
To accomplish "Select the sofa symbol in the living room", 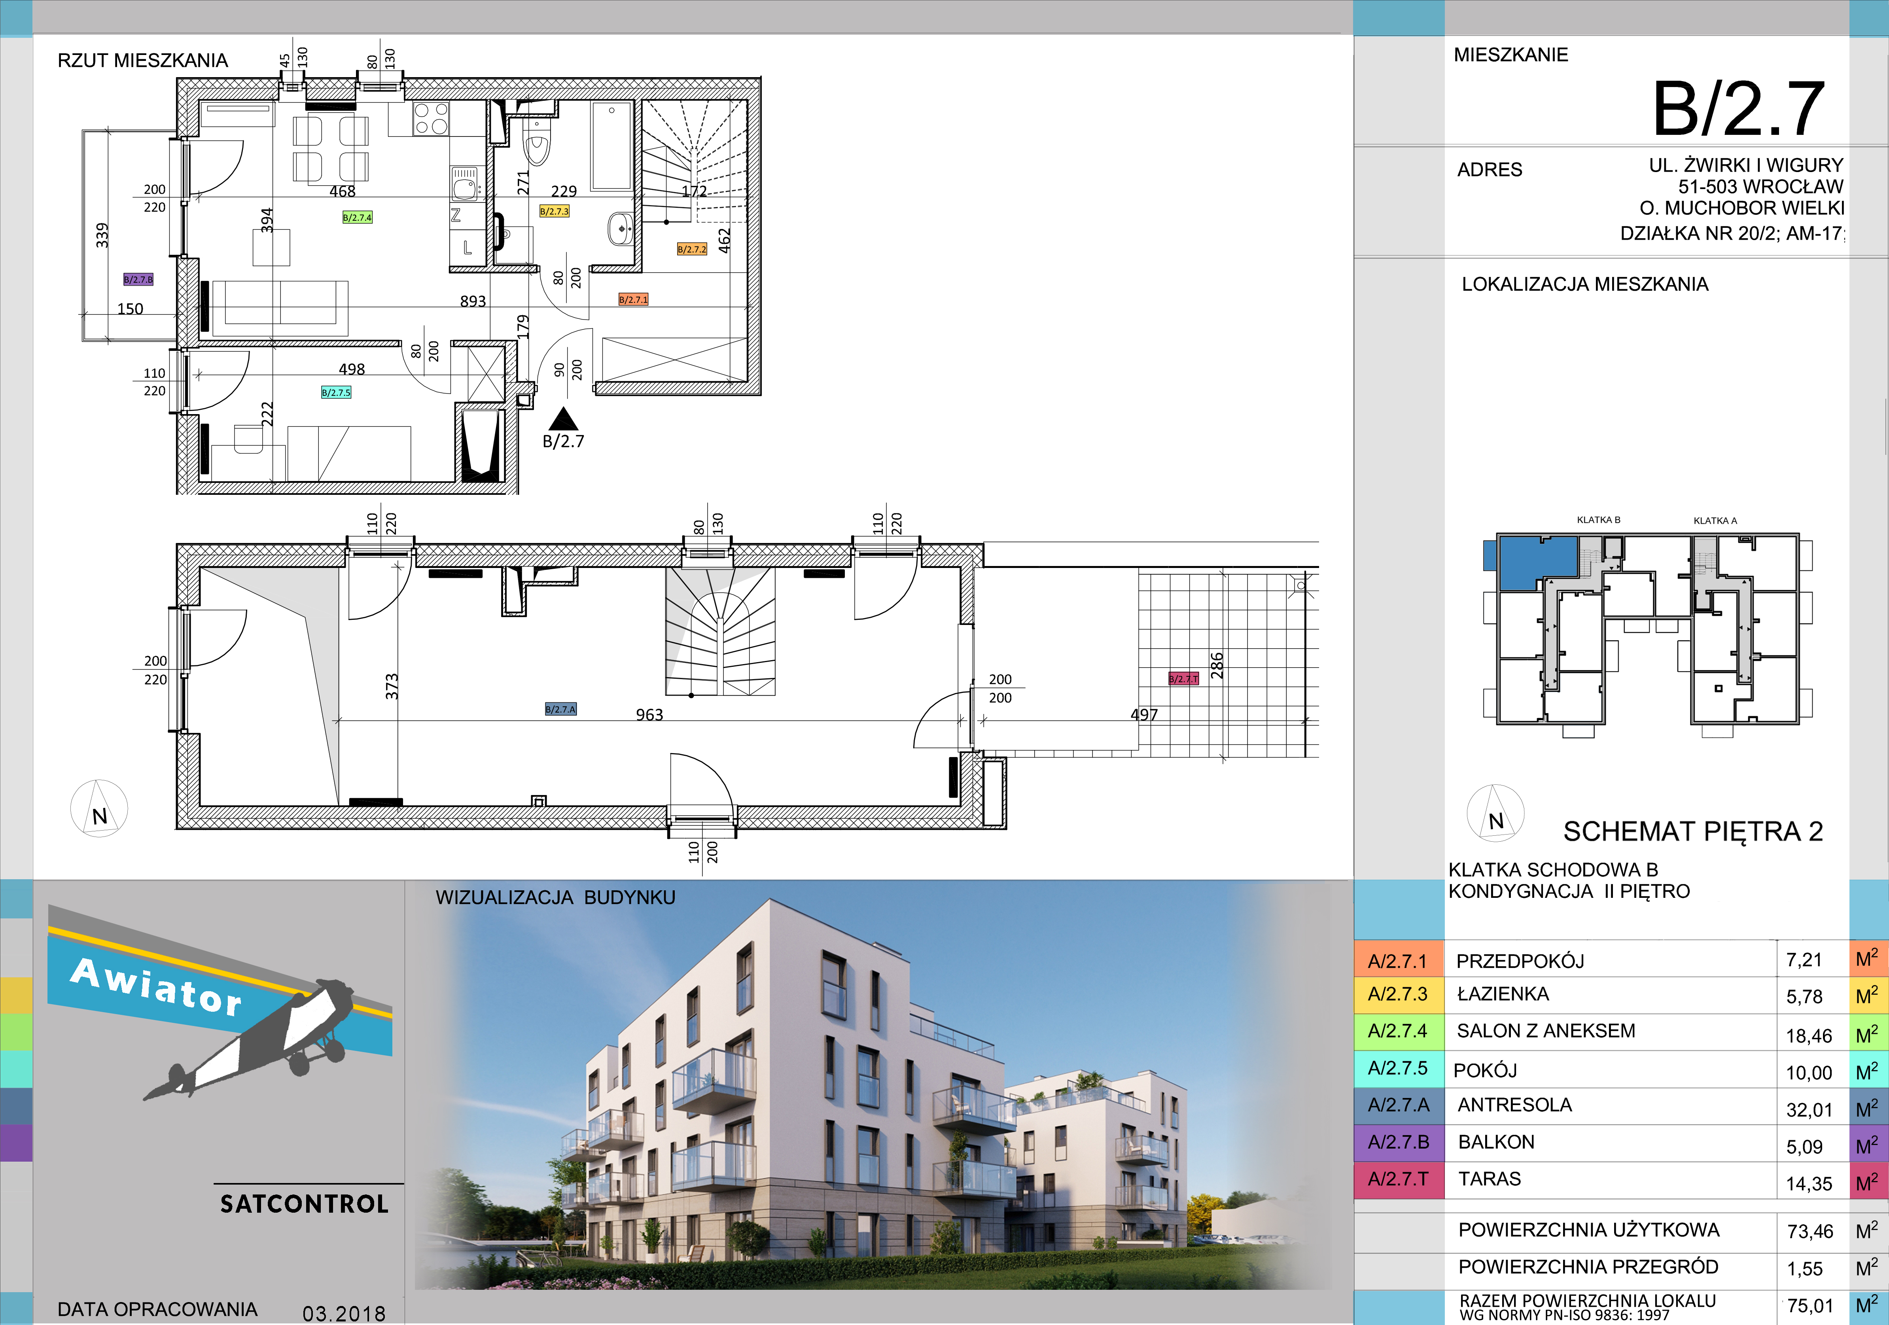I will (280, 309).
